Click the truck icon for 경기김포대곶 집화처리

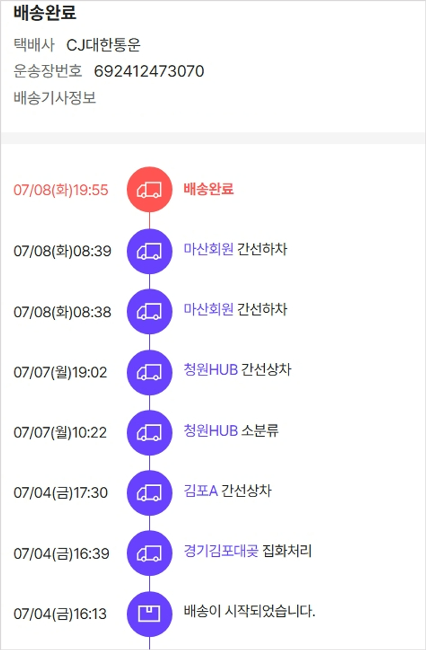tap(149, 553)
